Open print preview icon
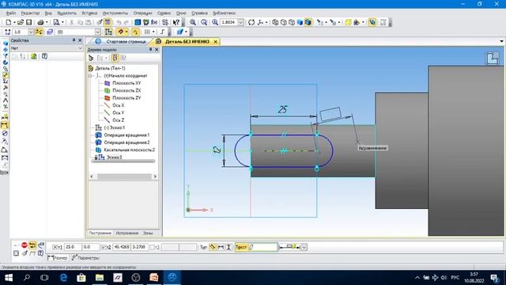506x285 pixels. coord(56,22)
